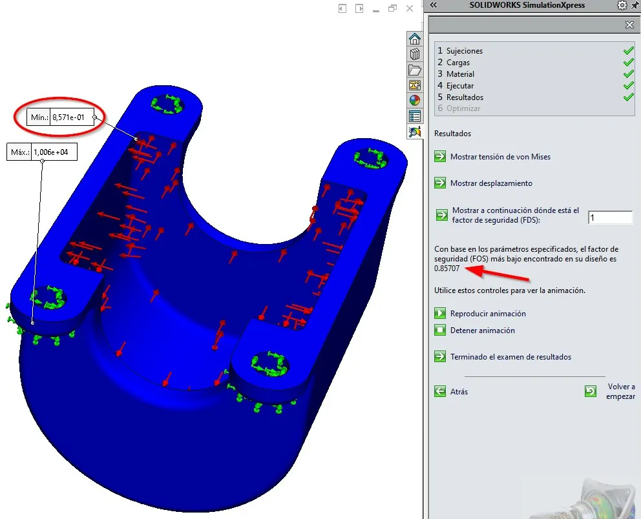Click the green checkmark beside Ejecutar
This screenshot has width=641, height=519.
pos(628,86)
